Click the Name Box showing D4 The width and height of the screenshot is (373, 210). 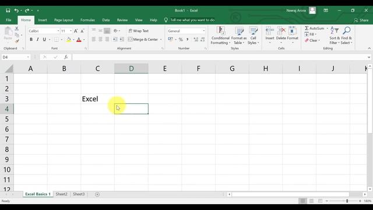tap(16, 57)
